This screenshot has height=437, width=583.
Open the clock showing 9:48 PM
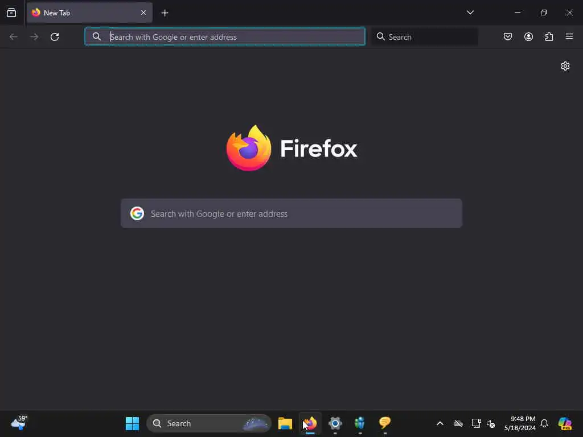click(520, 423)
